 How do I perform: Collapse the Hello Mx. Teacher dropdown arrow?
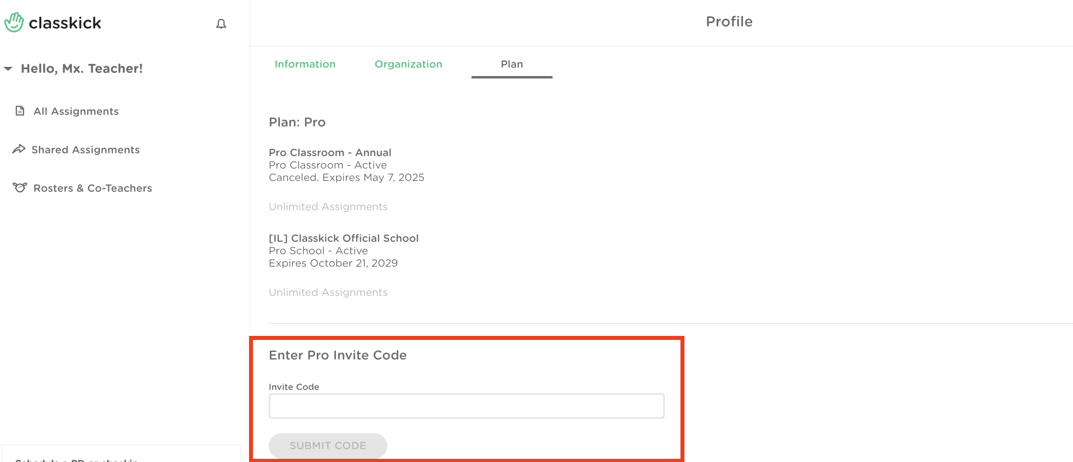coord(8,68)
